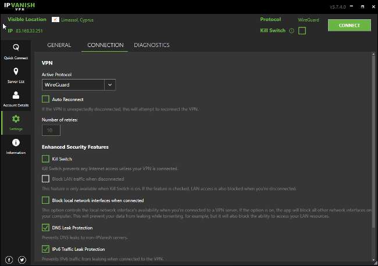Viewport: 378px width, 266px height.
Task: Enable Auto Reconnect
Action: click(x=45, y=99)
